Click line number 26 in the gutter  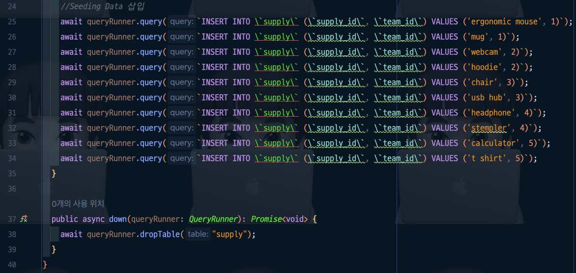tap(12, 37)
